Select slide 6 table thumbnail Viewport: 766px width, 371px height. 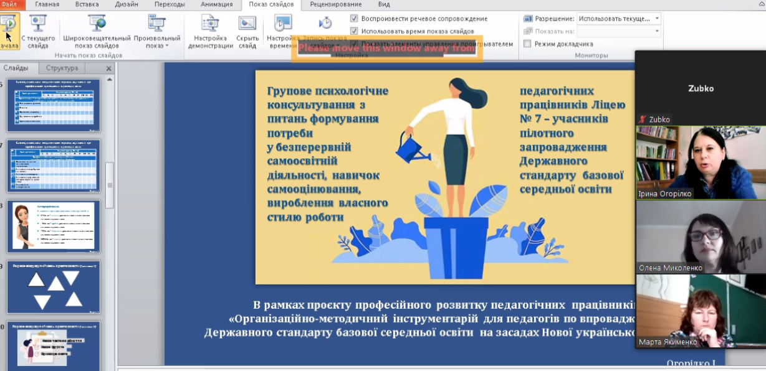53,105
